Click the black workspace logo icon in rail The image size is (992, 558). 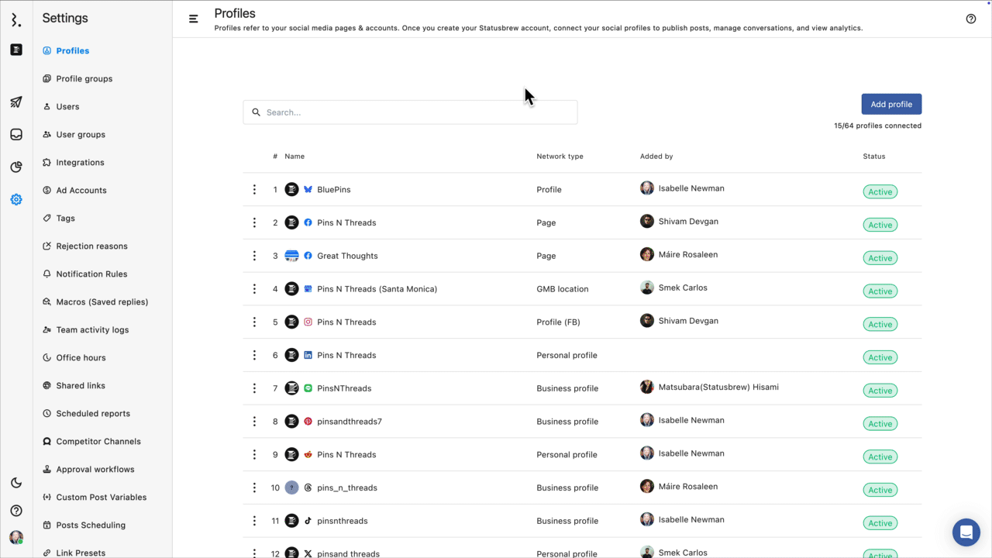[16, 50]
